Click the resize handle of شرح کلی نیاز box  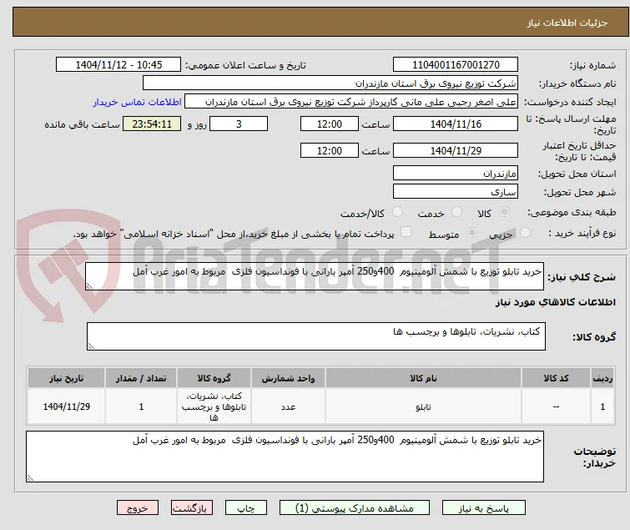click(89, 285)
